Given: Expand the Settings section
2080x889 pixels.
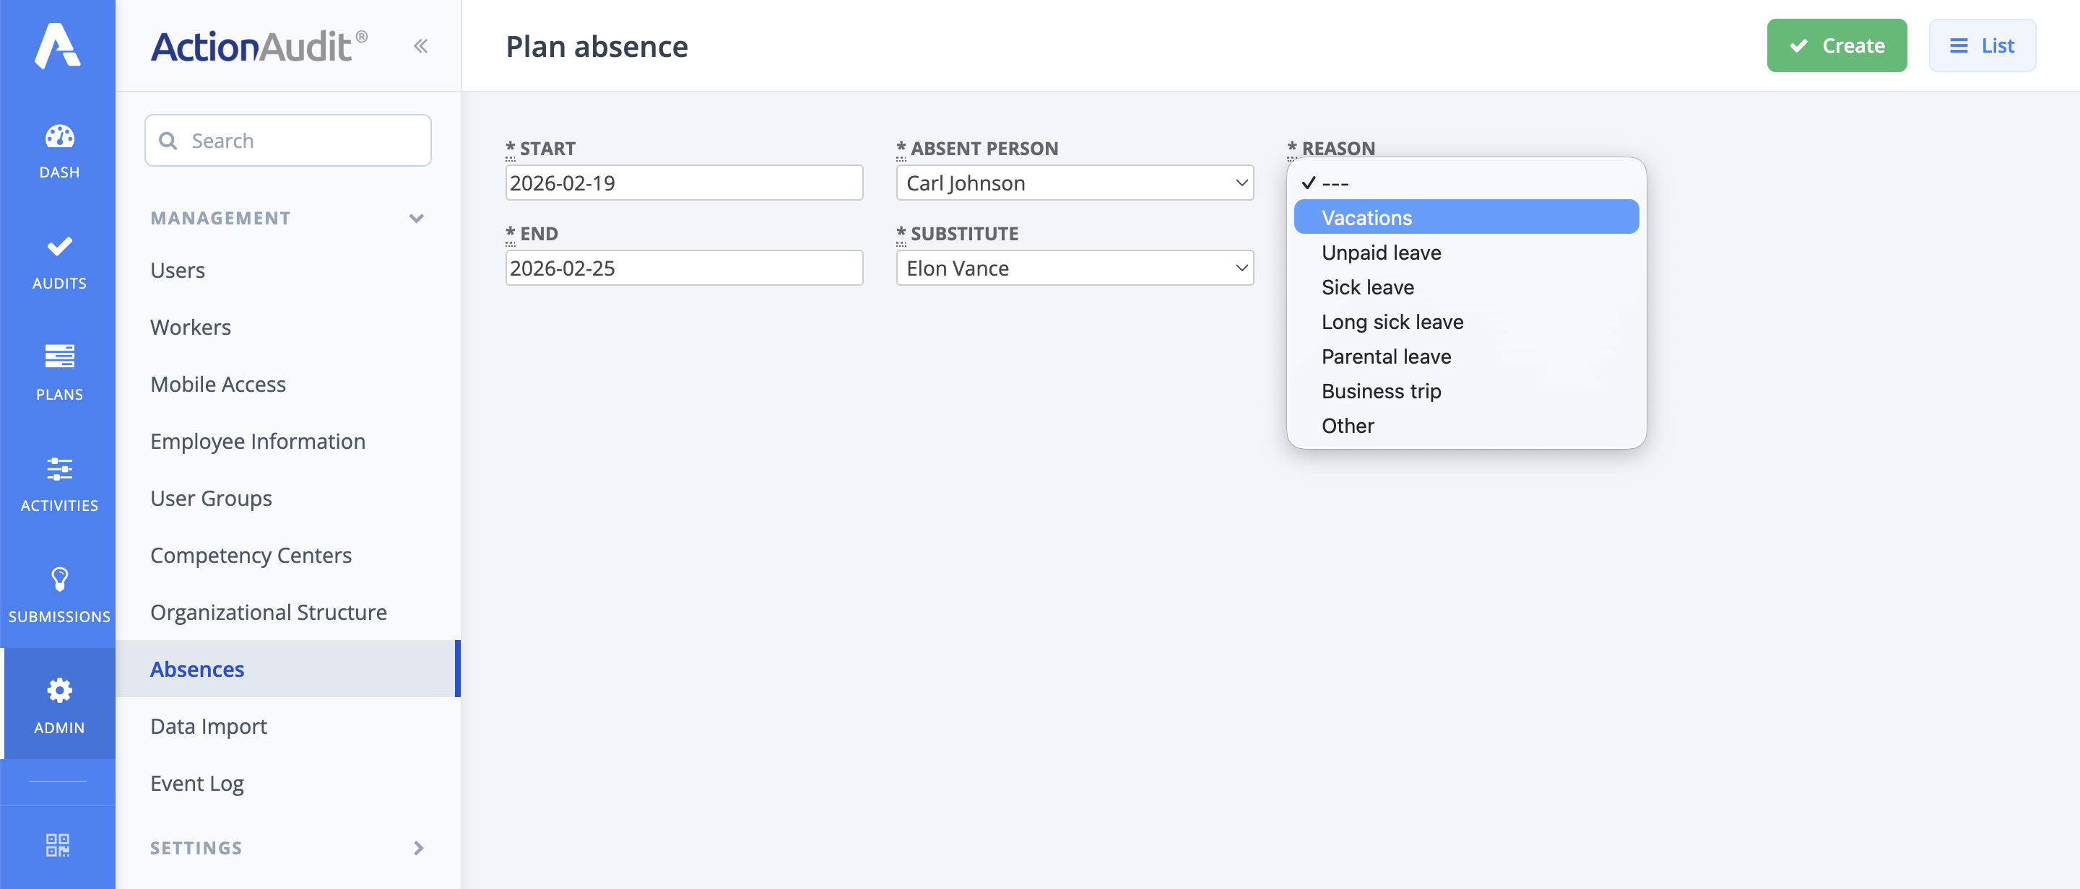Looking at the screenshot, I should point(417,848).
